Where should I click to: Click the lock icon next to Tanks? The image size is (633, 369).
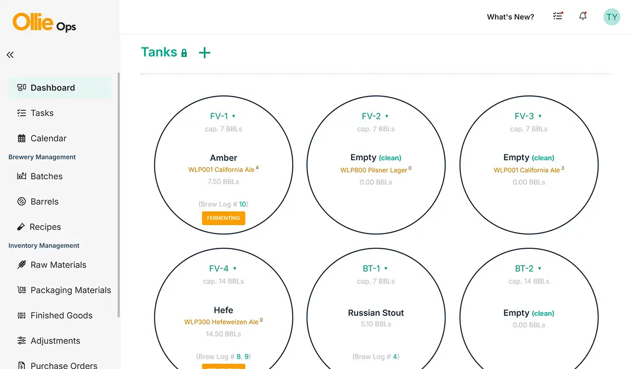click(x=183, y=53)
